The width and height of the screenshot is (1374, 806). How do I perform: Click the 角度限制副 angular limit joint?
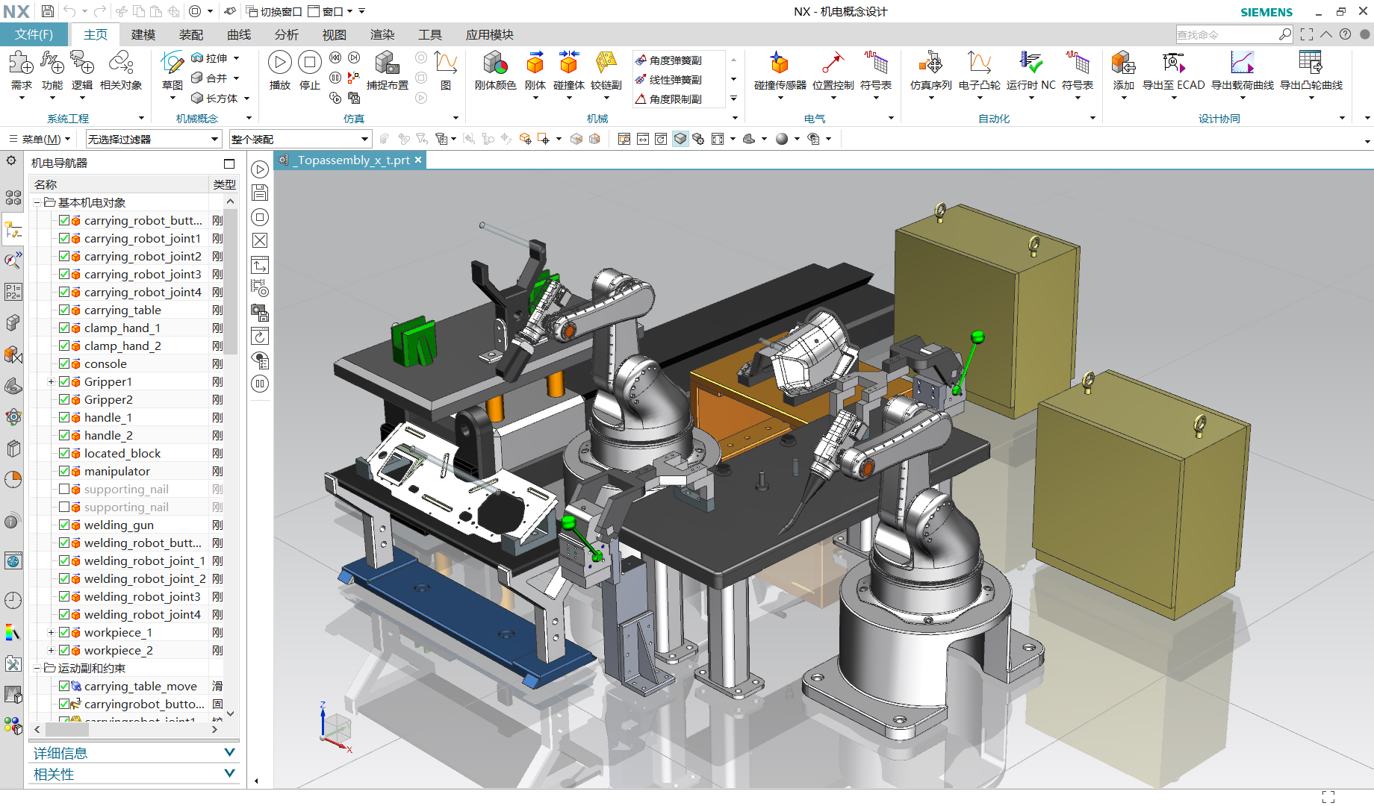[668, 99]
